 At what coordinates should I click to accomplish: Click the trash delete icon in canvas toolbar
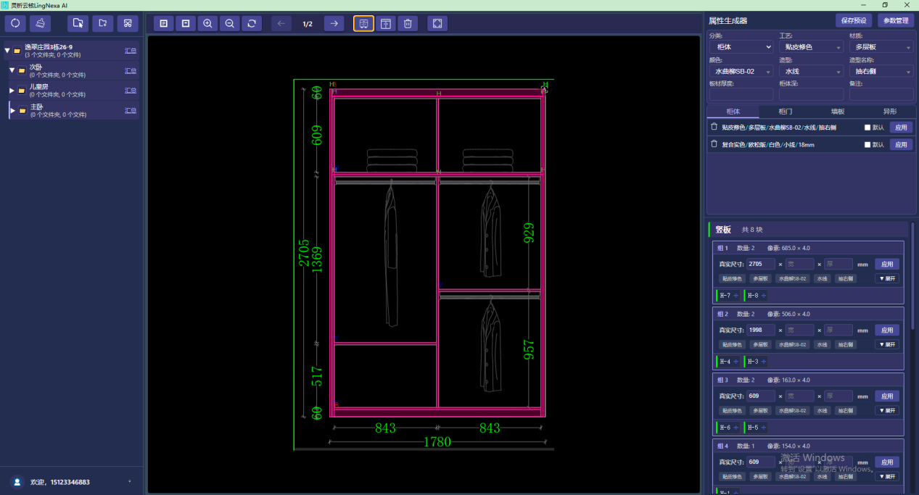click(408, 23)
